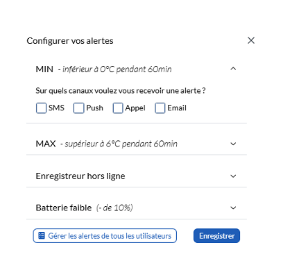The width and height of the screenshot is (283, 277).
Task: Enable the SMS checkbox
Action: coord(42,108)
